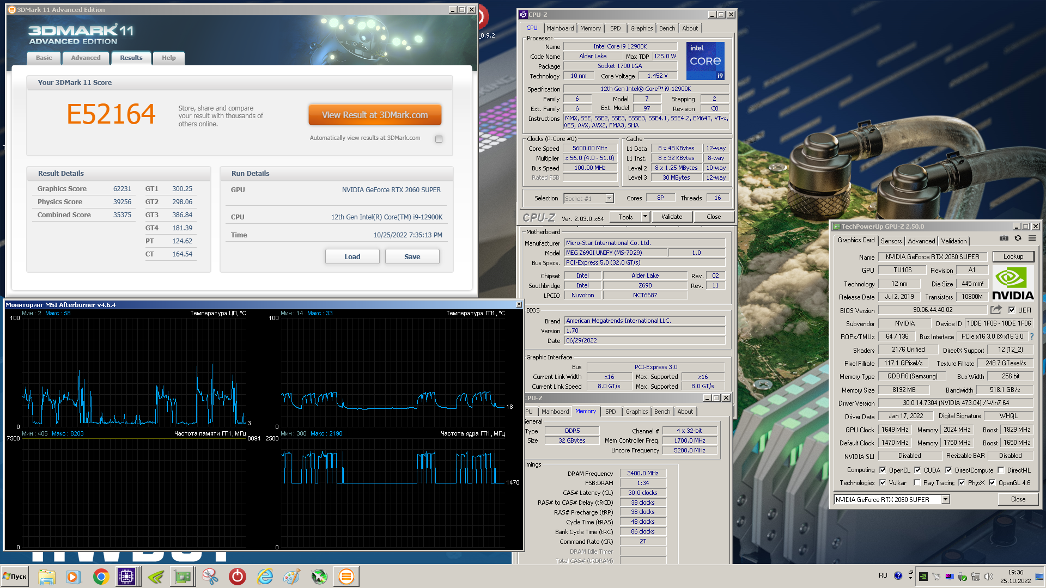Click the network tray icon
The width and height of the screenshot is (1046, 588).
point(976,576)
